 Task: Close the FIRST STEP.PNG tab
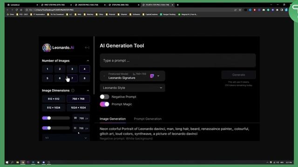tap(71, 5)
